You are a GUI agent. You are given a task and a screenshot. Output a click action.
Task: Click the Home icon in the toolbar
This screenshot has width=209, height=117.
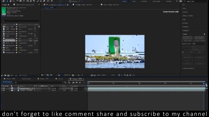click(4, 1)
